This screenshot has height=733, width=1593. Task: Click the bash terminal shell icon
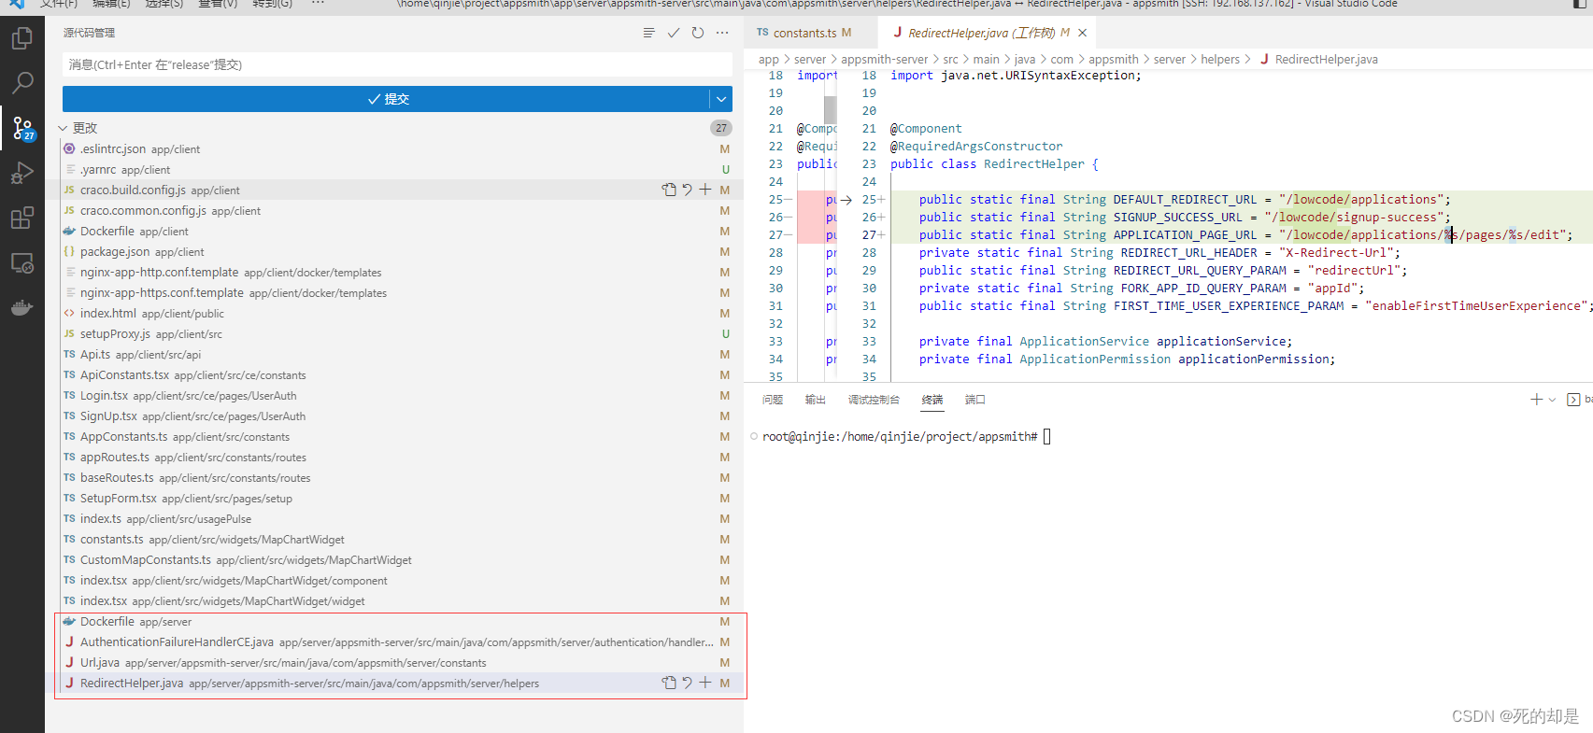1573,400
